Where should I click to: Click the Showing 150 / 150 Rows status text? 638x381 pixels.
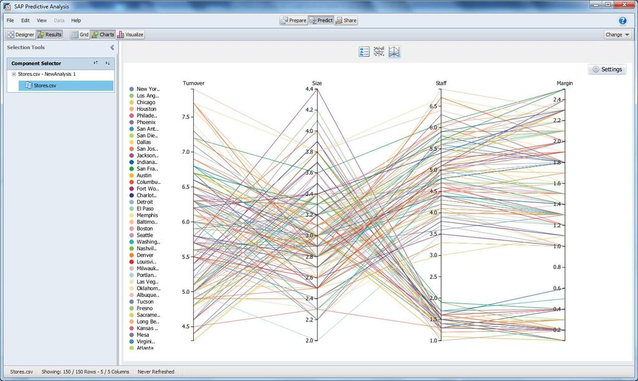point(85,372)
